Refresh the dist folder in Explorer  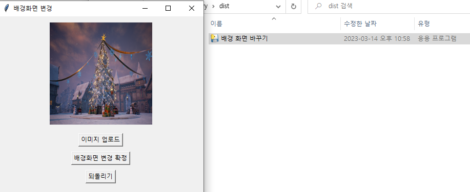tap(294, 6)
